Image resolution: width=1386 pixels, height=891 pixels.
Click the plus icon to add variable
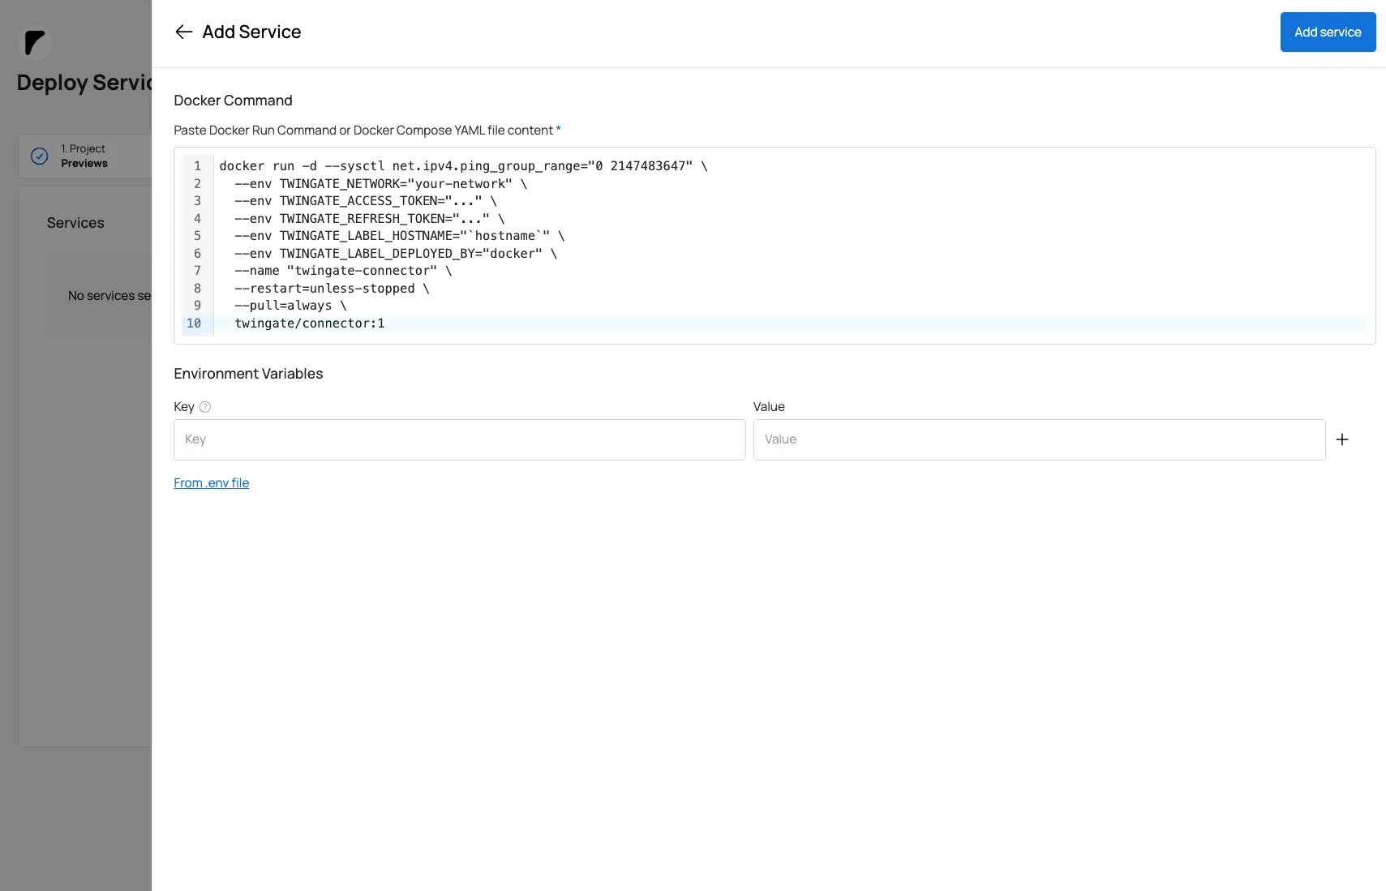point(1342,439)
